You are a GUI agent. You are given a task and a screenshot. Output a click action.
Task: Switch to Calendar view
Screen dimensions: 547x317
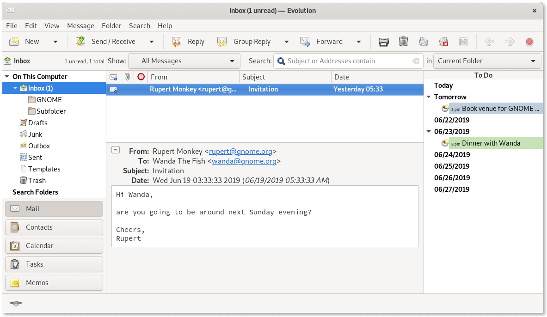coord(54,246)
